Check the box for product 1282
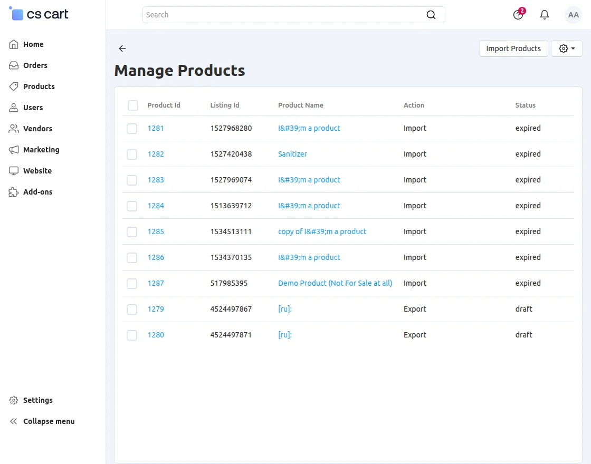This screenshot has height=464, width=591. [x=132, y=154]
